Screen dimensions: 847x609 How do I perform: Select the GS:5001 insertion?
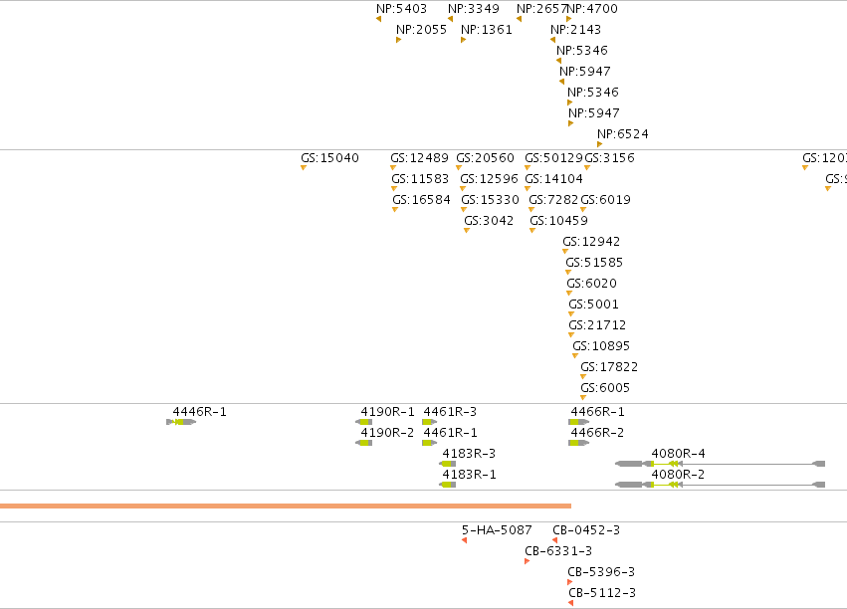pyautogui.click(x=571, y=314)
